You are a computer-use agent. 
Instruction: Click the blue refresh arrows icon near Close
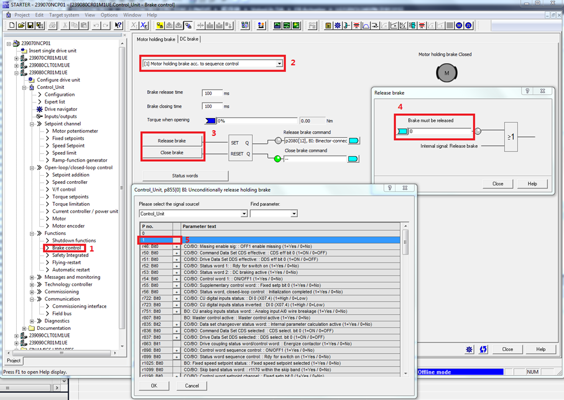point(483,349)
